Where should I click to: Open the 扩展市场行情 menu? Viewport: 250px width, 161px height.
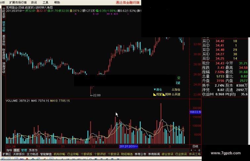18,2
